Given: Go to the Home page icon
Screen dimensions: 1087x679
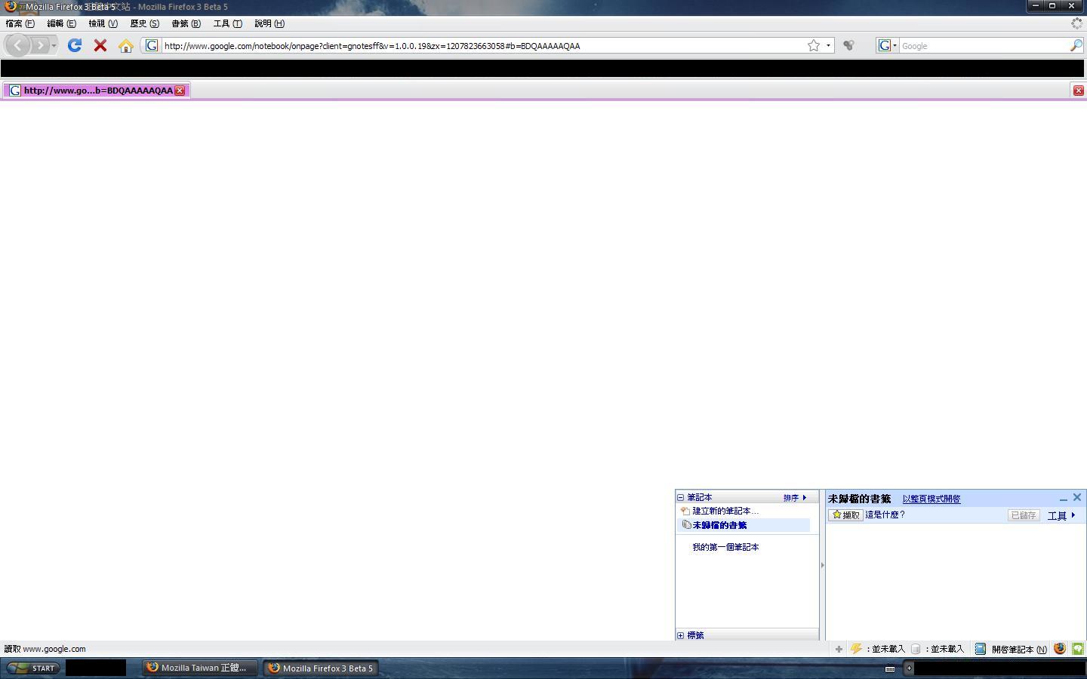Looking at the screenshot, I should pyautogui.click(x=125, y=46).
